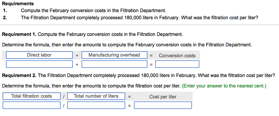Click the plus sign beside the Direct labor box

pyautogui.click(x=77, y=55)
